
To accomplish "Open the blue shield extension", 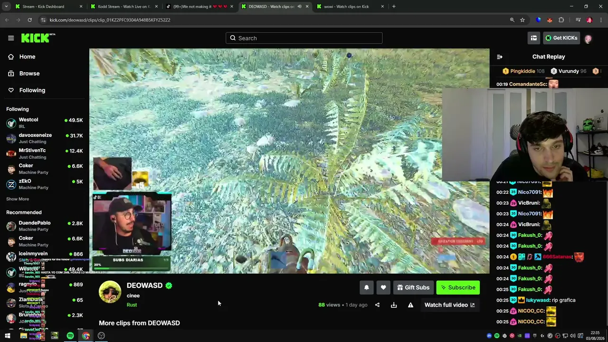I will [538, 20].
